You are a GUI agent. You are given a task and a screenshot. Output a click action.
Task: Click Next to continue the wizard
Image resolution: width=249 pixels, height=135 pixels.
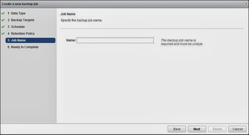tap(197, 129)
